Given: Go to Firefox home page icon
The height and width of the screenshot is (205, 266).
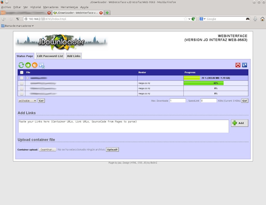Looking at the screenshot, I should 262,19.
